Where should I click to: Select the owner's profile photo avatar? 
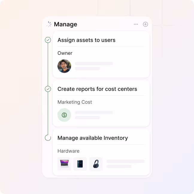click(x=64, y=66)
